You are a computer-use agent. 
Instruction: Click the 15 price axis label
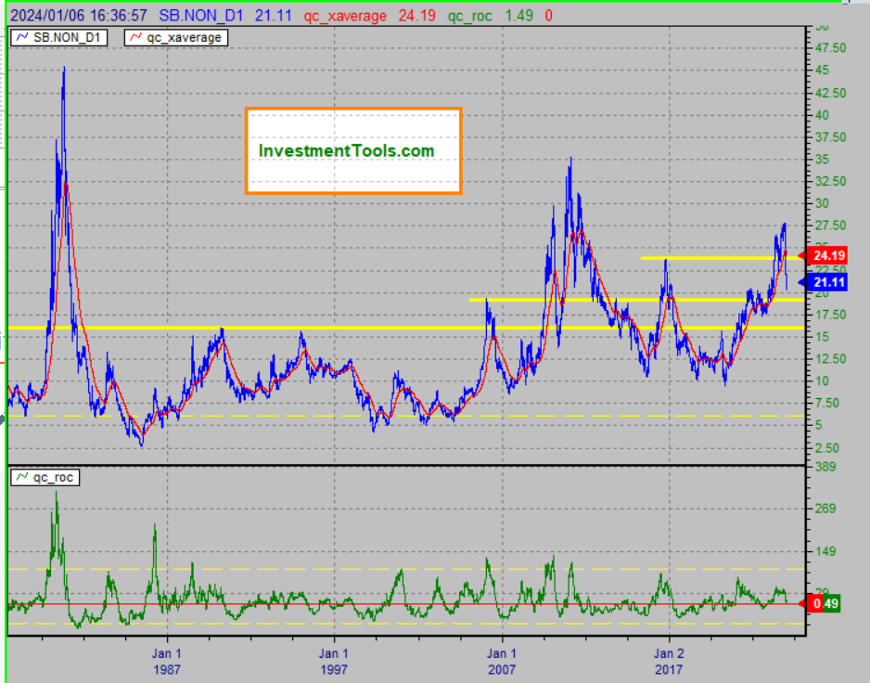coord(823,337)
